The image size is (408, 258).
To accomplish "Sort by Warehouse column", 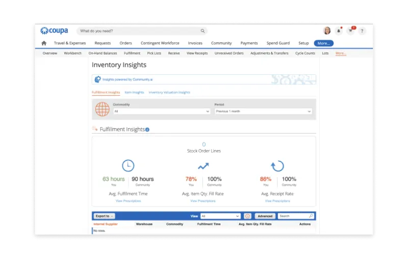I will point(144,224).
